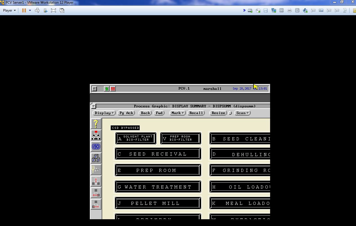Click the i90 sidebar icon
This screenshot has width=356, height=226.
coord(96,147)
